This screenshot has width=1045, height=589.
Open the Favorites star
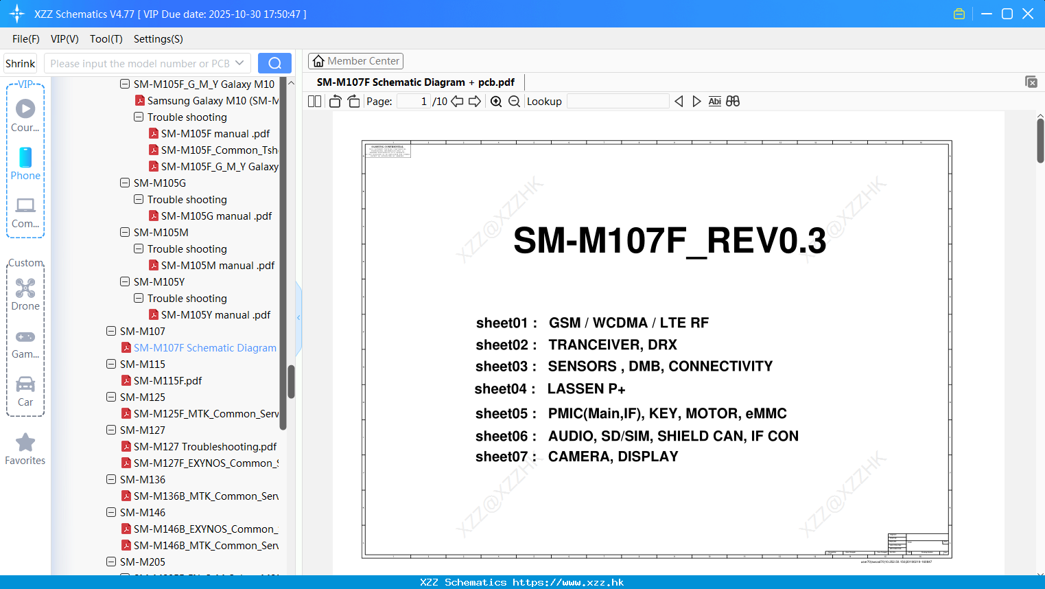click(x=25, y=449)
